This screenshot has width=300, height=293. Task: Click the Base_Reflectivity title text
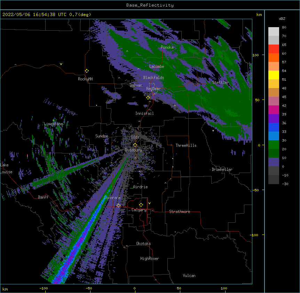pos(150,5)
